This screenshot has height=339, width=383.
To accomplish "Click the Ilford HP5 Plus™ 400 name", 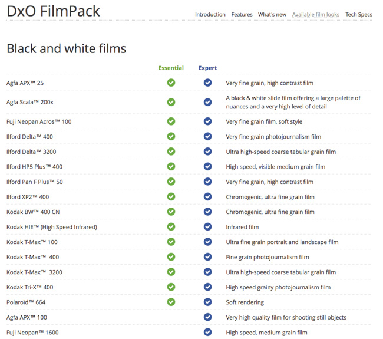I will 34,167.
